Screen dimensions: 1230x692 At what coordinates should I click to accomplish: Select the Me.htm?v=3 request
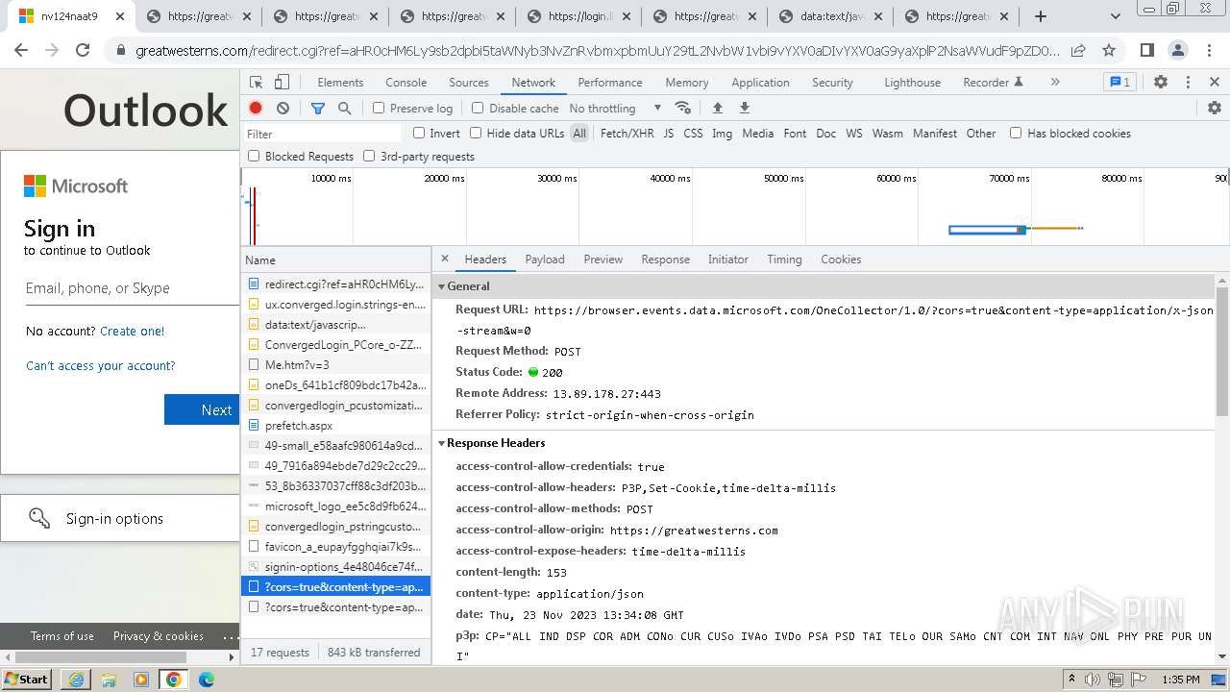(335, 364)
